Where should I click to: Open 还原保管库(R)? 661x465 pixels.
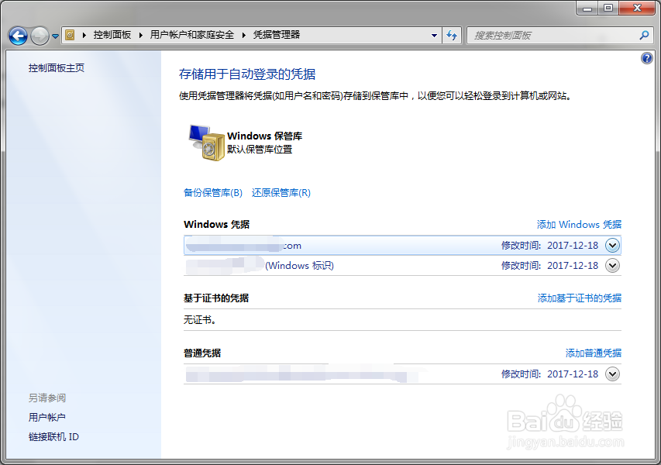[x=282, y=192]
